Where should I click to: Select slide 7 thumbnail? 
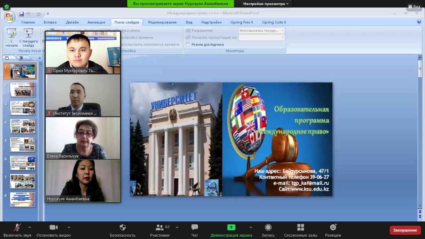23,181
